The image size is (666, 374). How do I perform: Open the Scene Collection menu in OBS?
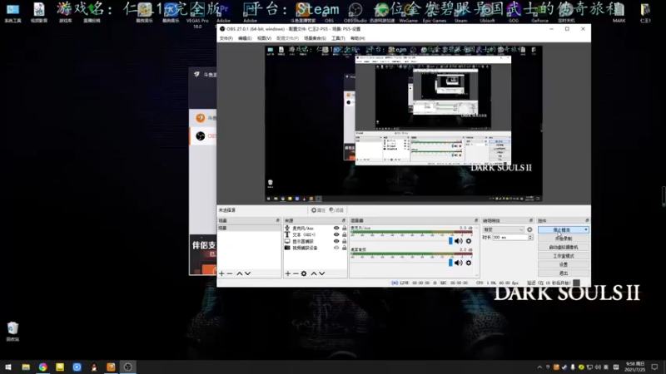click(315, 38)
